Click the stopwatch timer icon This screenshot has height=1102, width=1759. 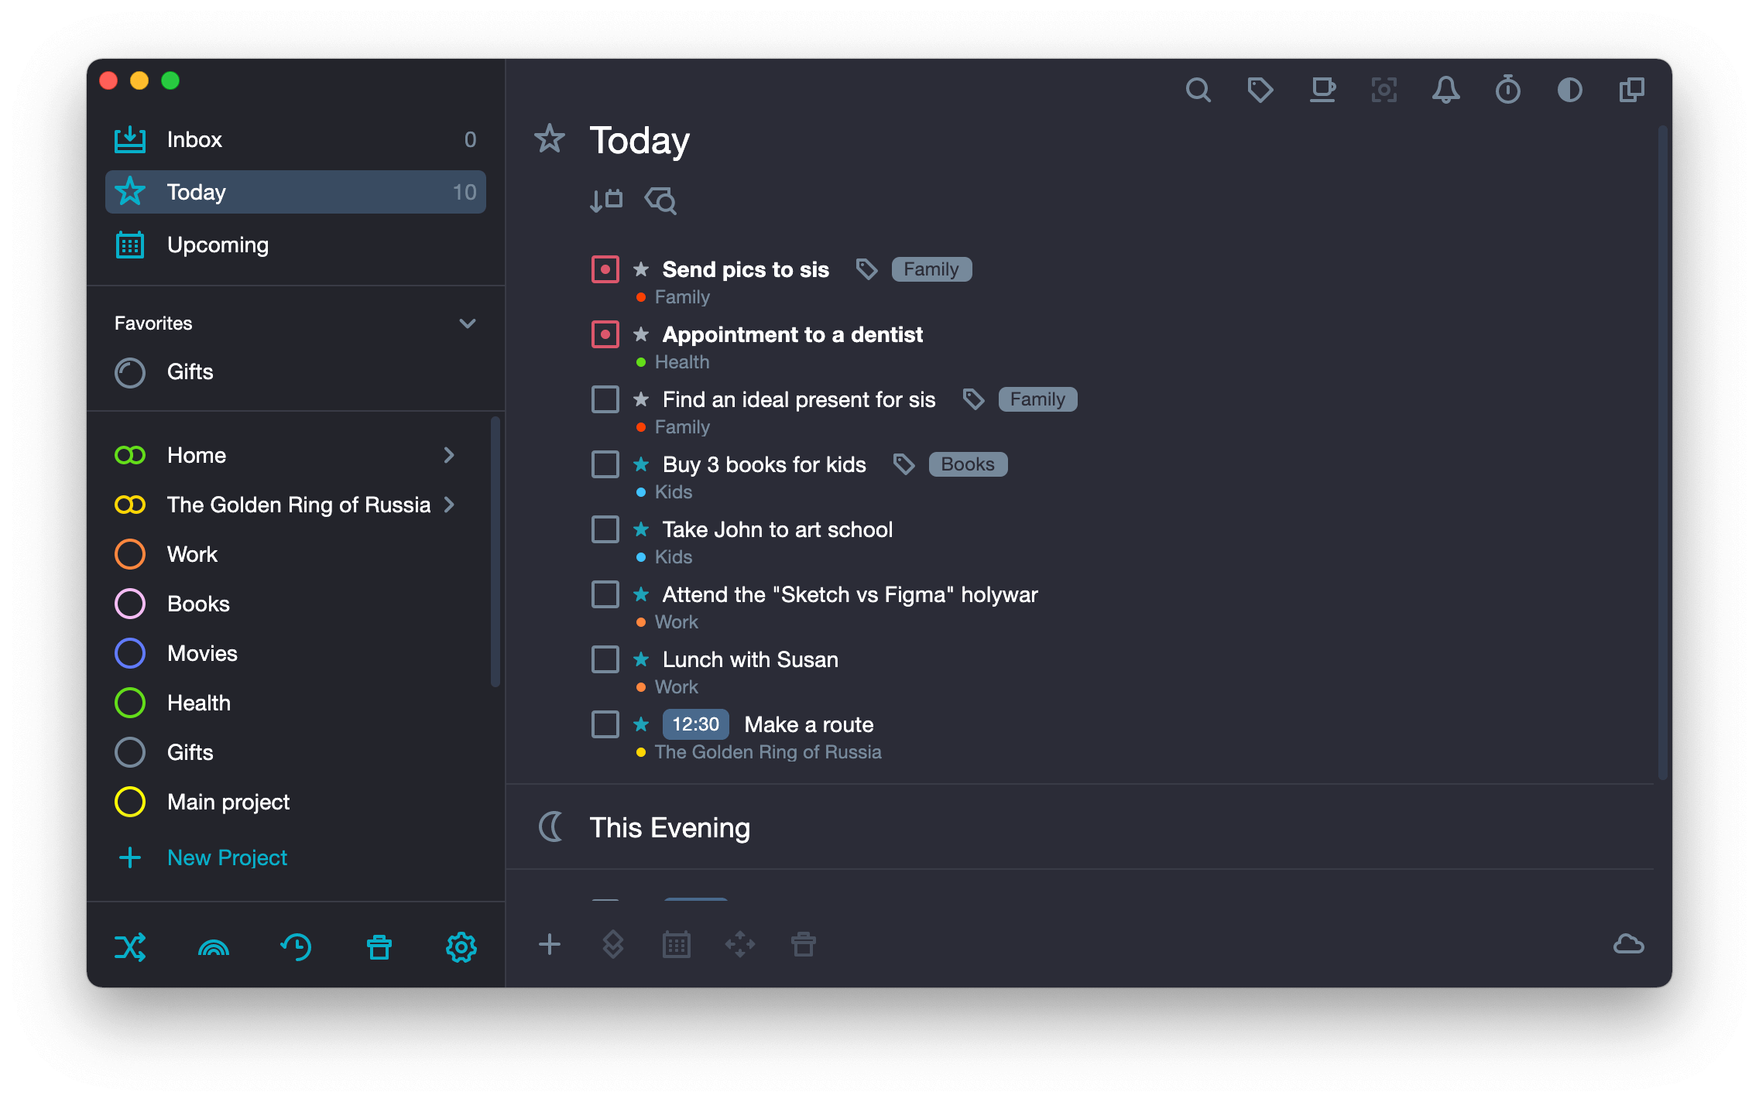coord(1507,91)
